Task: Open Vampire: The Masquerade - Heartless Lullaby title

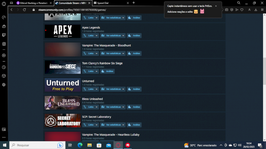Action: pos(111,135)
